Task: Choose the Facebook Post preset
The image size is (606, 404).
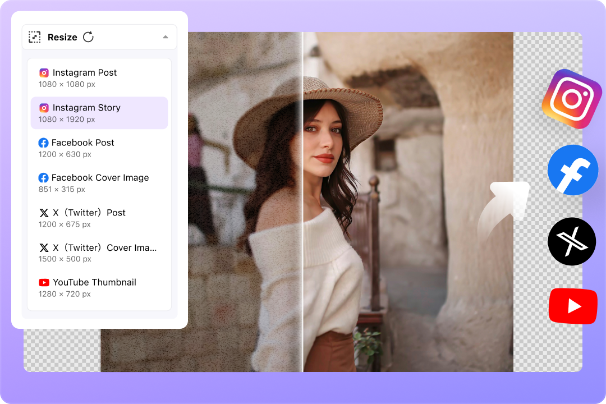Action: (x=99, y=148)
